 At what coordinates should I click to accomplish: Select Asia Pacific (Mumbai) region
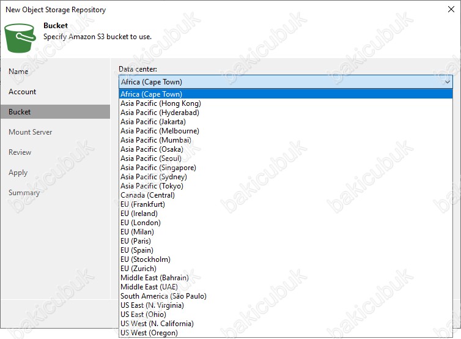(x=286, y=140)
